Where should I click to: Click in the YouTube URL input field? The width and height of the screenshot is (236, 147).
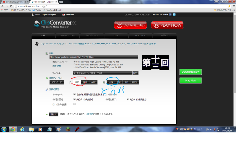[x=94, y=57]
